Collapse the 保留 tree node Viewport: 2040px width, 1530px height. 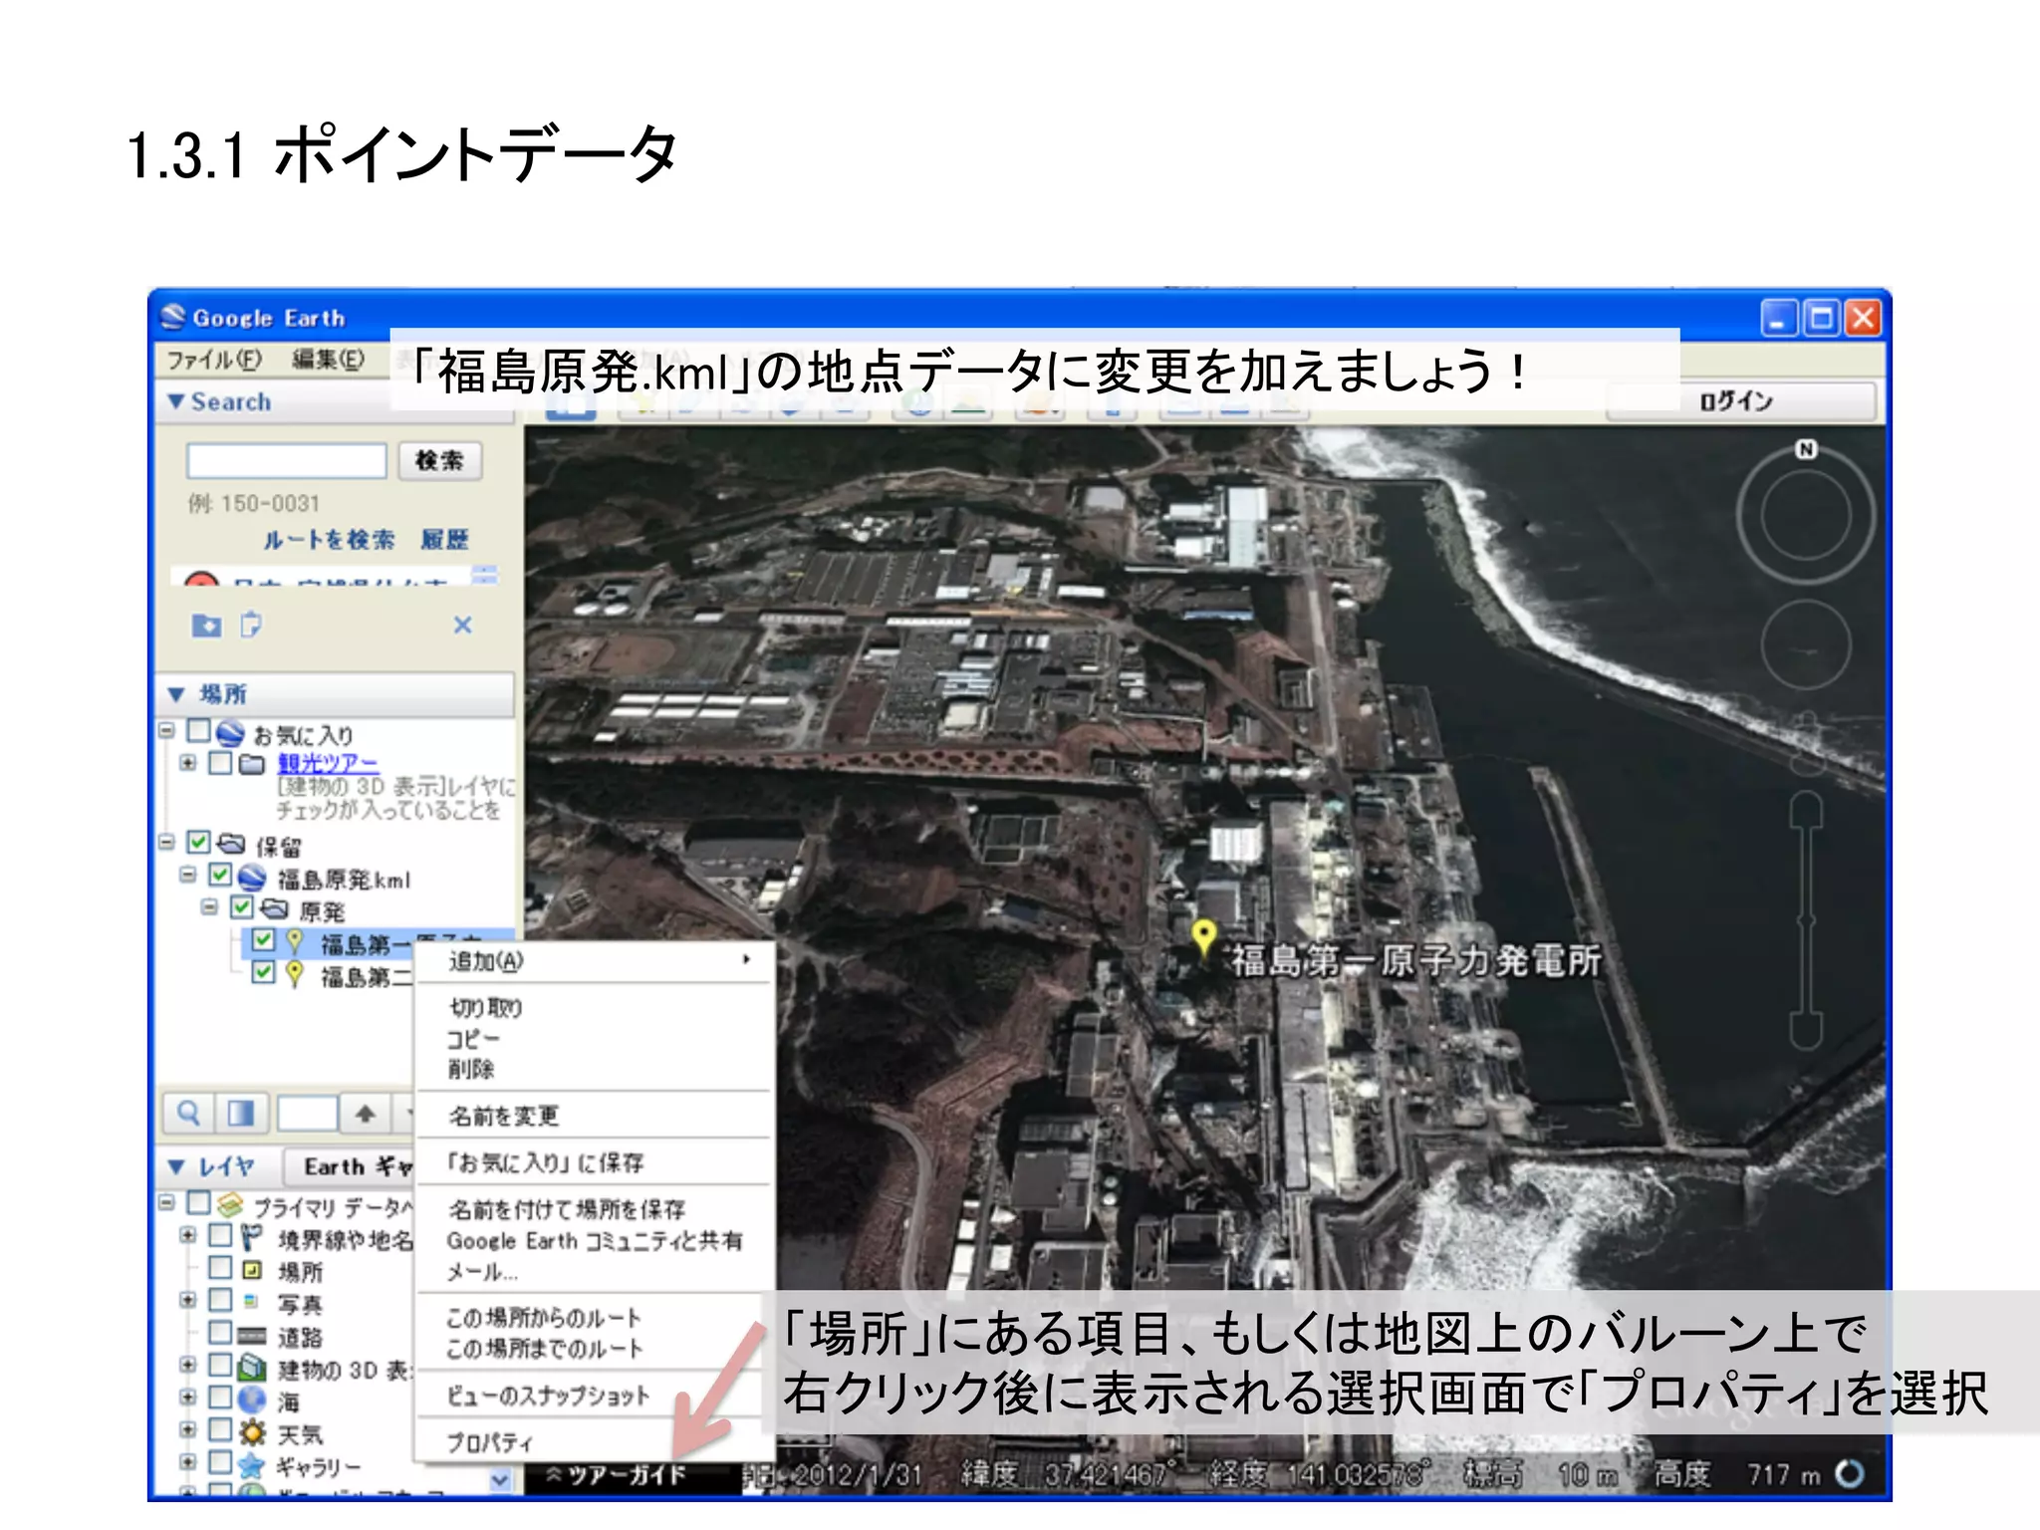point(165,843)
